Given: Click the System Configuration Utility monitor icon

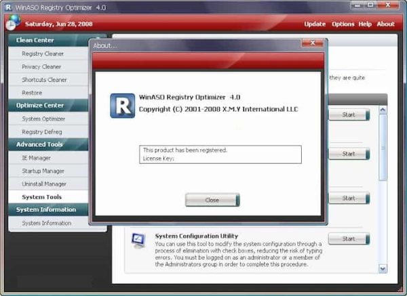Looking at the screenshot, I should point(138,242).
